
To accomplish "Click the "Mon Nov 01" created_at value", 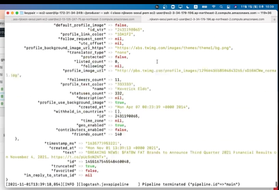I will pos(122,148).
